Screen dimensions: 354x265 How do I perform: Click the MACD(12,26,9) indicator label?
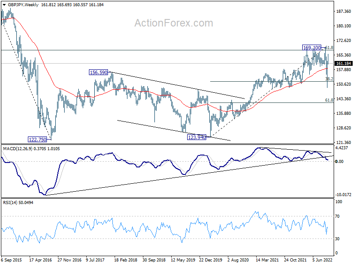18,149
